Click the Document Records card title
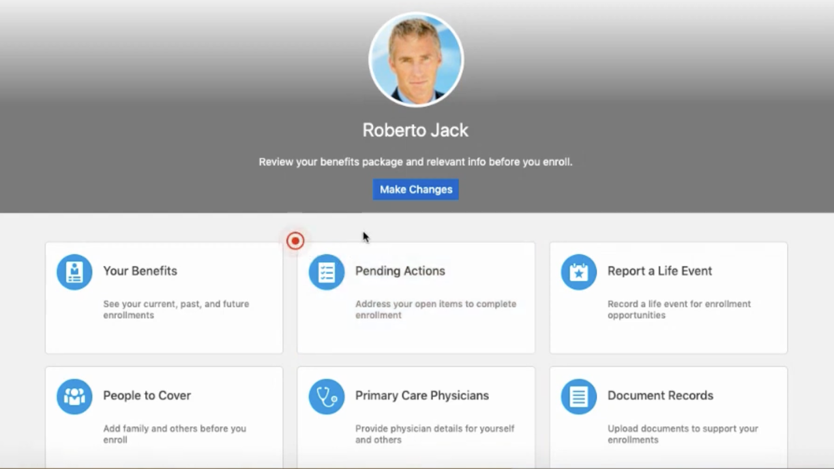The image size is (834, 469). (x=660, y=395)
